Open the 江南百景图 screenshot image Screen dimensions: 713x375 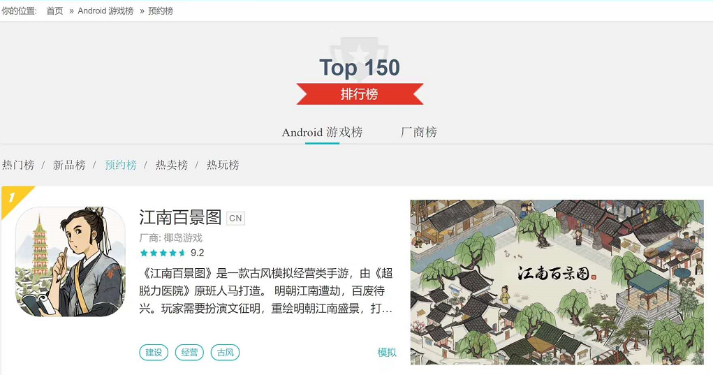coord(557,282)
